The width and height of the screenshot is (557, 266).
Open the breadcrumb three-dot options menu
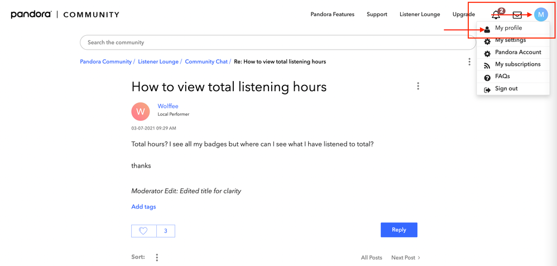pos(469,61)
